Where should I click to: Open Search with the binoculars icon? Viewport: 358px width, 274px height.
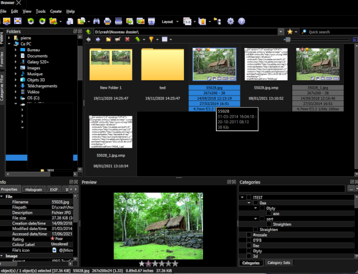[x=96, y=21]
